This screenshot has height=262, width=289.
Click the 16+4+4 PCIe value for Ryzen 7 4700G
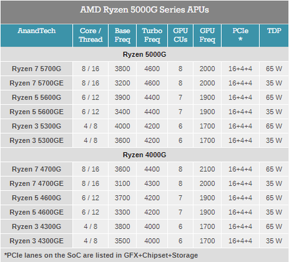pyautogui.click(x=240, y=169)
